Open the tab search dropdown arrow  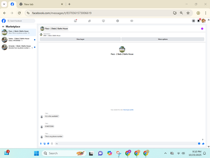click(x=4, y=4)
